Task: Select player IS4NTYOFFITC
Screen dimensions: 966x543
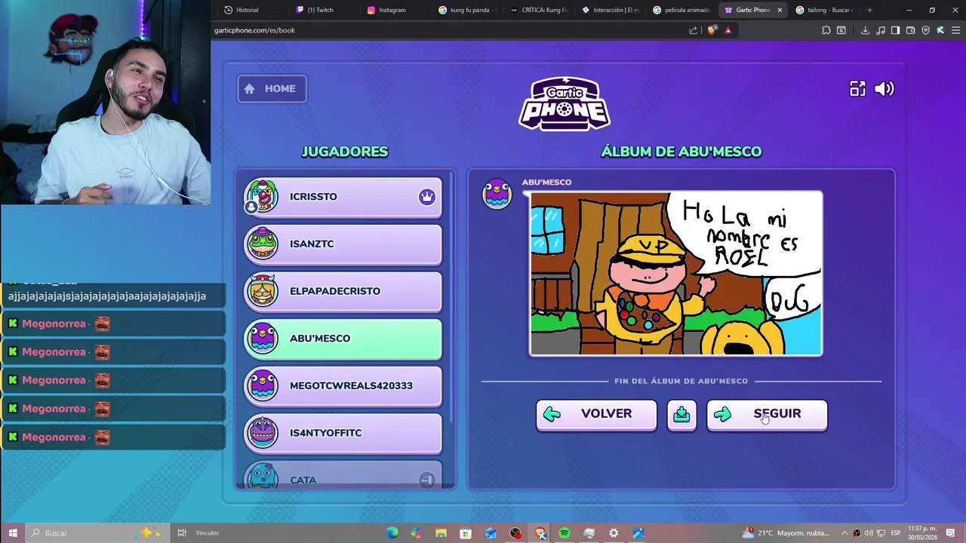Action: click(x=343, y=433)
